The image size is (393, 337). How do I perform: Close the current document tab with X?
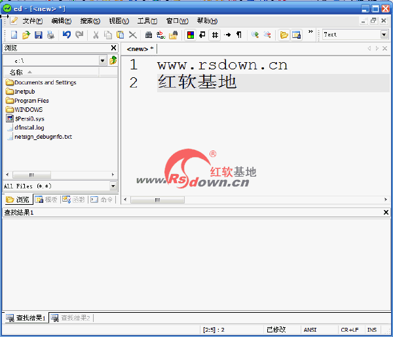point(384,48)
